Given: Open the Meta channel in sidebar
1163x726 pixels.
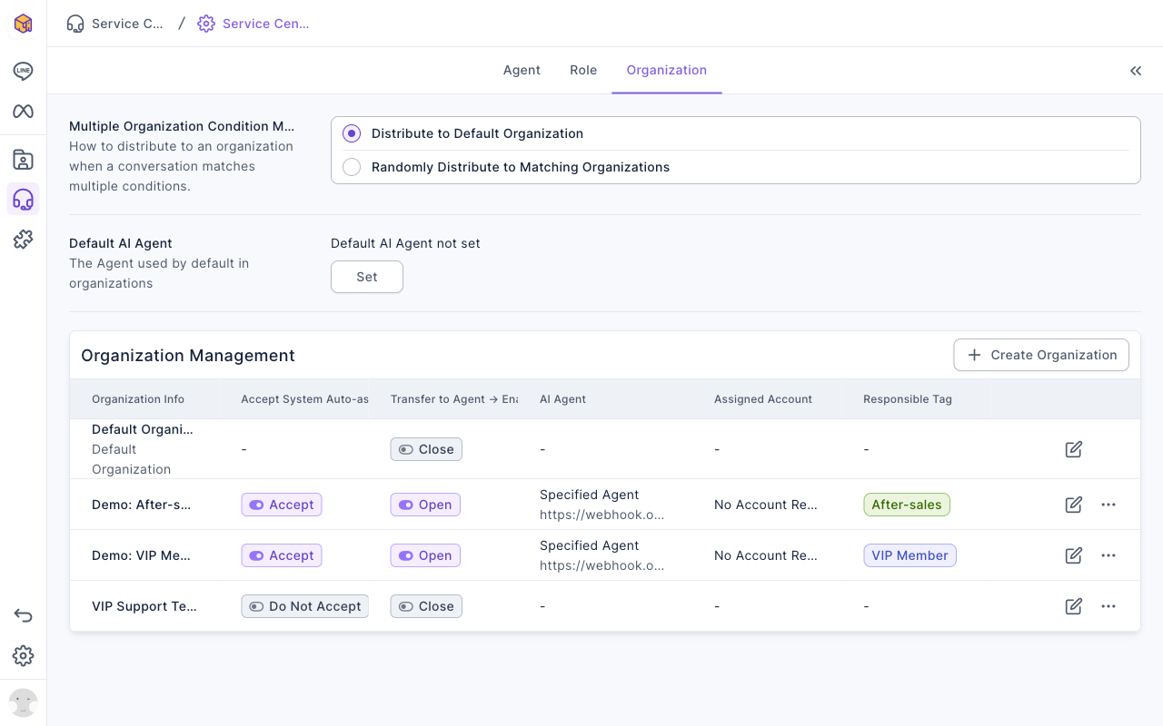Looking at the screenshot, I should coord(23,111).
